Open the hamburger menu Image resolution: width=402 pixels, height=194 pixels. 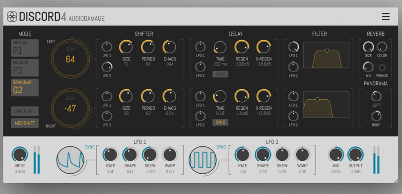(x=386, y=17)
